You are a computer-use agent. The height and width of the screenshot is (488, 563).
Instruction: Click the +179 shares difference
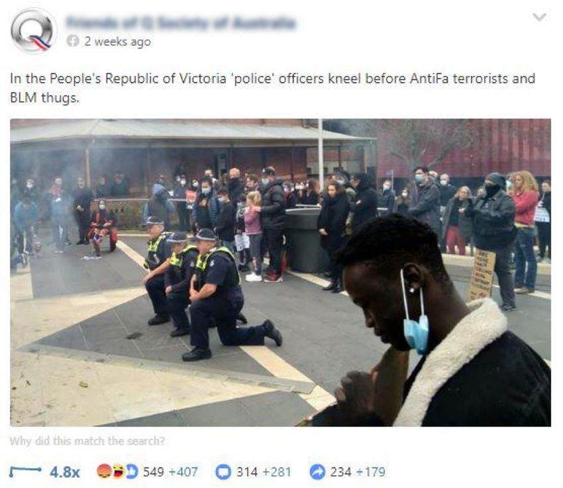pyautogui.click(x=370, y=472)
